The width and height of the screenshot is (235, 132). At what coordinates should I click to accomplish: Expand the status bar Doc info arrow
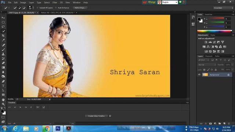[50, 99]
